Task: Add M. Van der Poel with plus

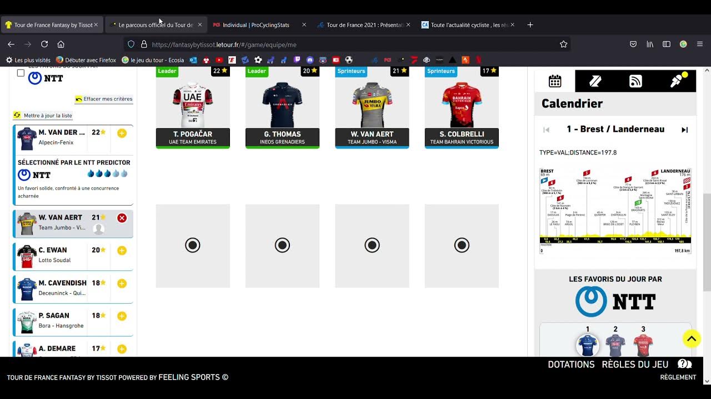Action: [122, 133]
